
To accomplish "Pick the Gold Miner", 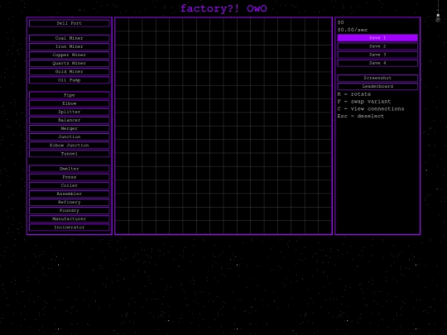I will tap(70, 71).
